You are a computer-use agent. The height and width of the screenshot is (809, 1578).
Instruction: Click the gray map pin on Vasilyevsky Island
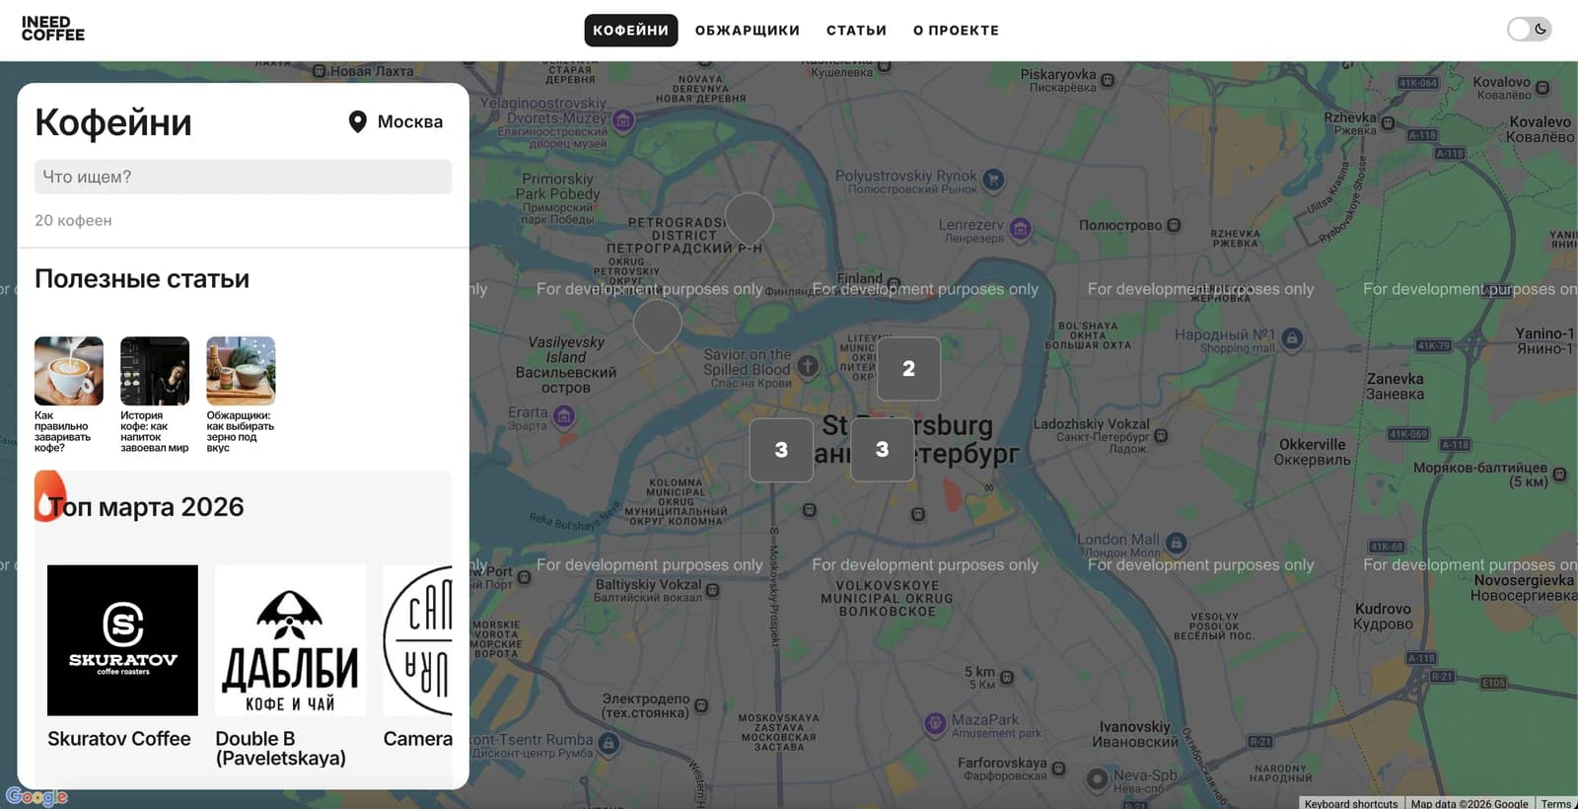(657, 324)
